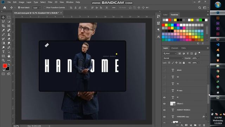Select the Brush tool

(3, 35)
